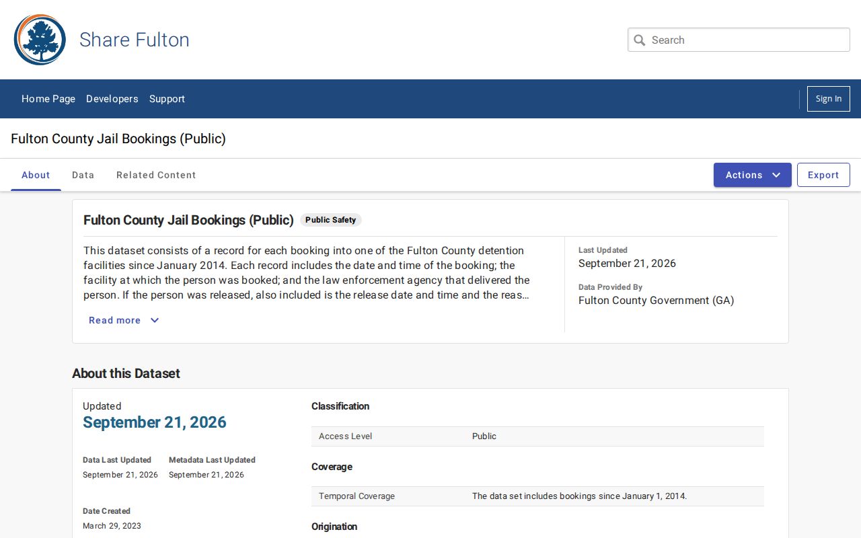Click the Data Provided By label
Viewport: 861px width, 538px height.
coord(610,287)
